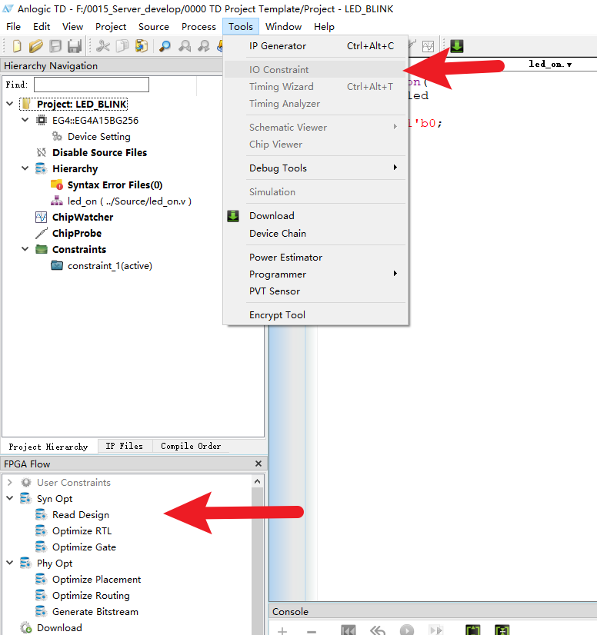Click the console double-back arrow icon

[x=377, y=630]
